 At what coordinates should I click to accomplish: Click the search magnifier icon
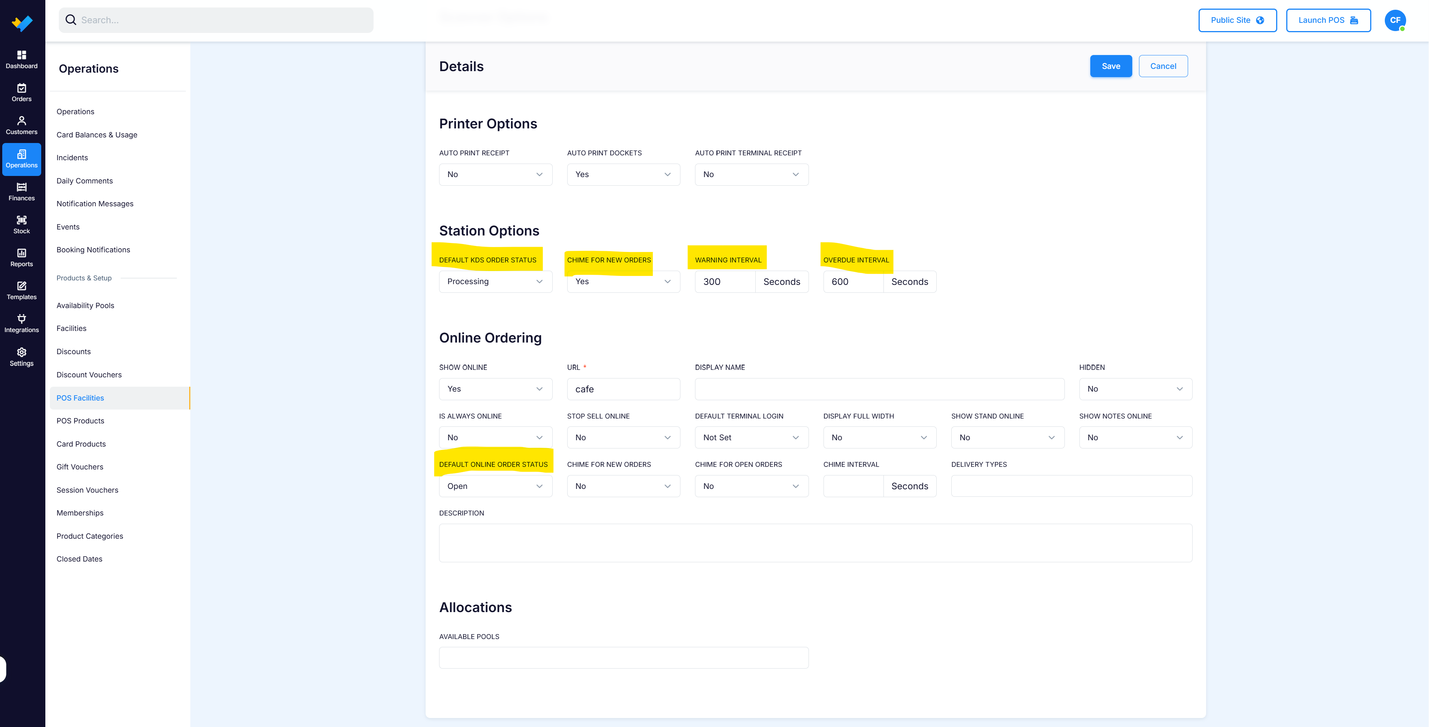71,20
